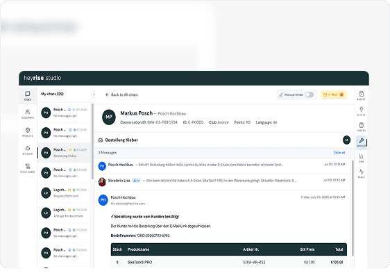The image size is (390, 280).
Task: Open the Orders panel
Action: 361,127
